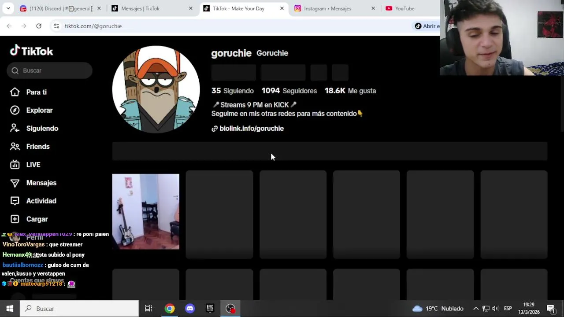Viewport: 564px width, 317px height.
Task: Open Chrome from the taskbar
Action: (x=170, y=309)
